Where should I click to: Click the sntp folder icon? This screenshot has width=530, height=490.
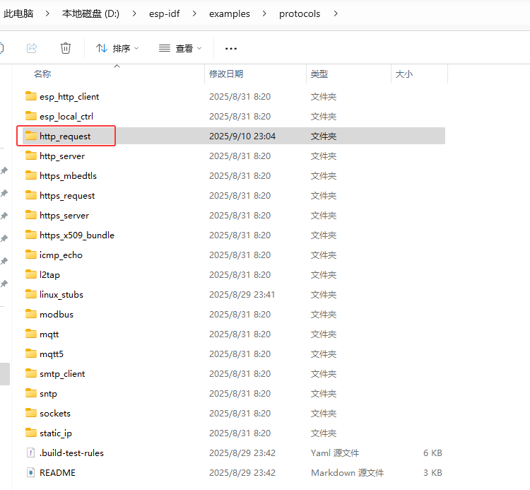click(31, 393)
